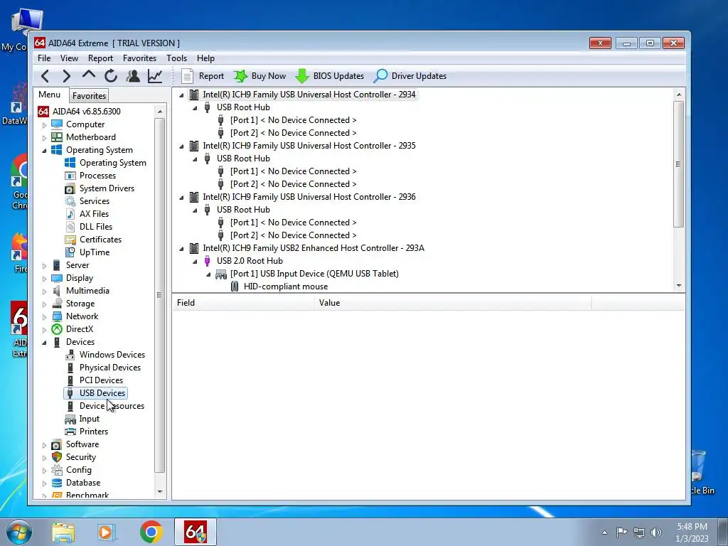Open the Report menu in the menu bar
Image resolution: width=728 pixels, height=546 pixels.
[100, 58]
